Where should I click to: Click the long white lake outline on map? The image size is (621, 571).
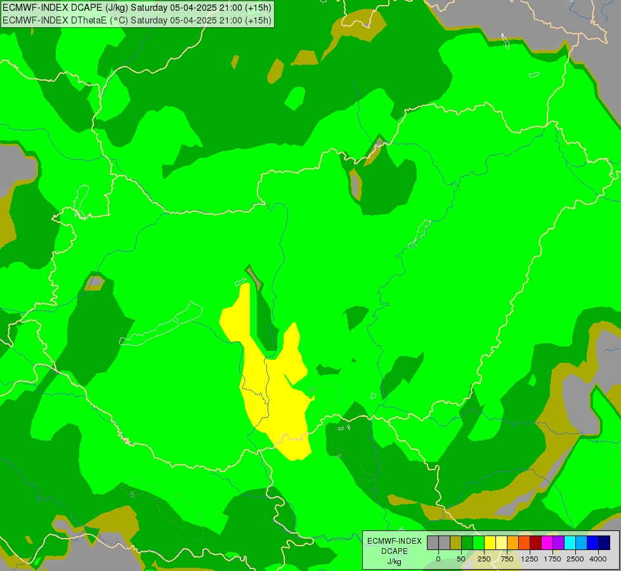(x=160, y=325)
